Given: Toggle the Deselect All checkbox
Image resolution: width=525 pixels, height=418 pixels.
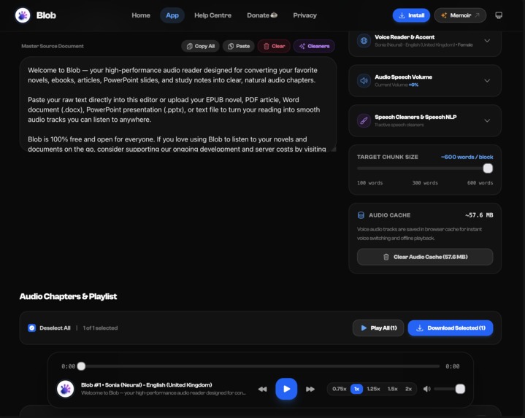Looking at the screenshot, I should tap(32, 328).
